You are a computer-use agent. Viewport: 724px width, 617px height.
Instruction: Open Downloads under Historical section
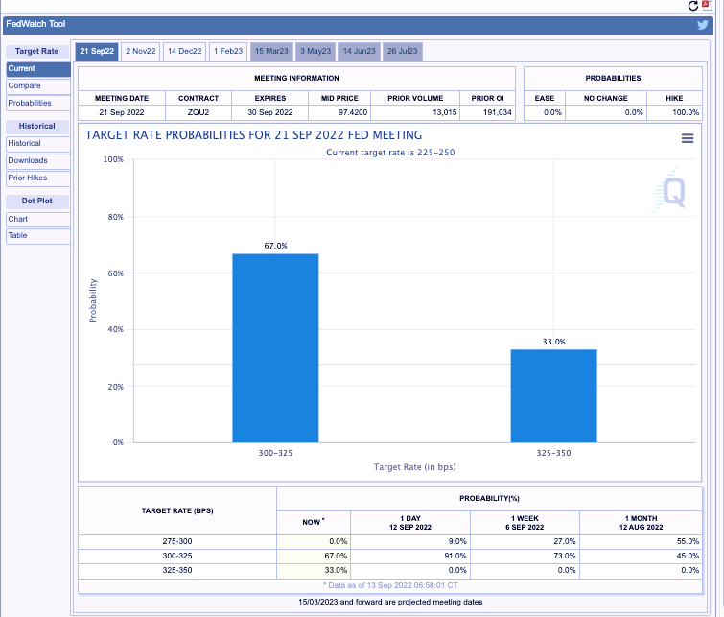pyautogui.click(x=37, y=161)
